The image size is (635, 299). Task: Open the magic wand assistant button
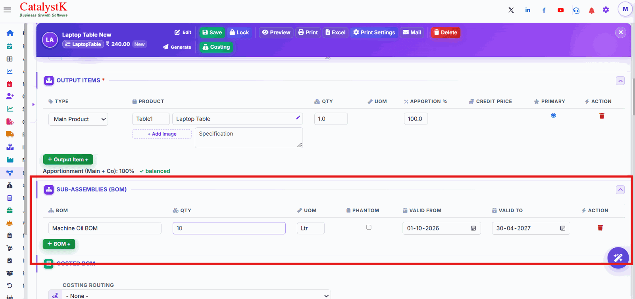[x=618, y=258]
